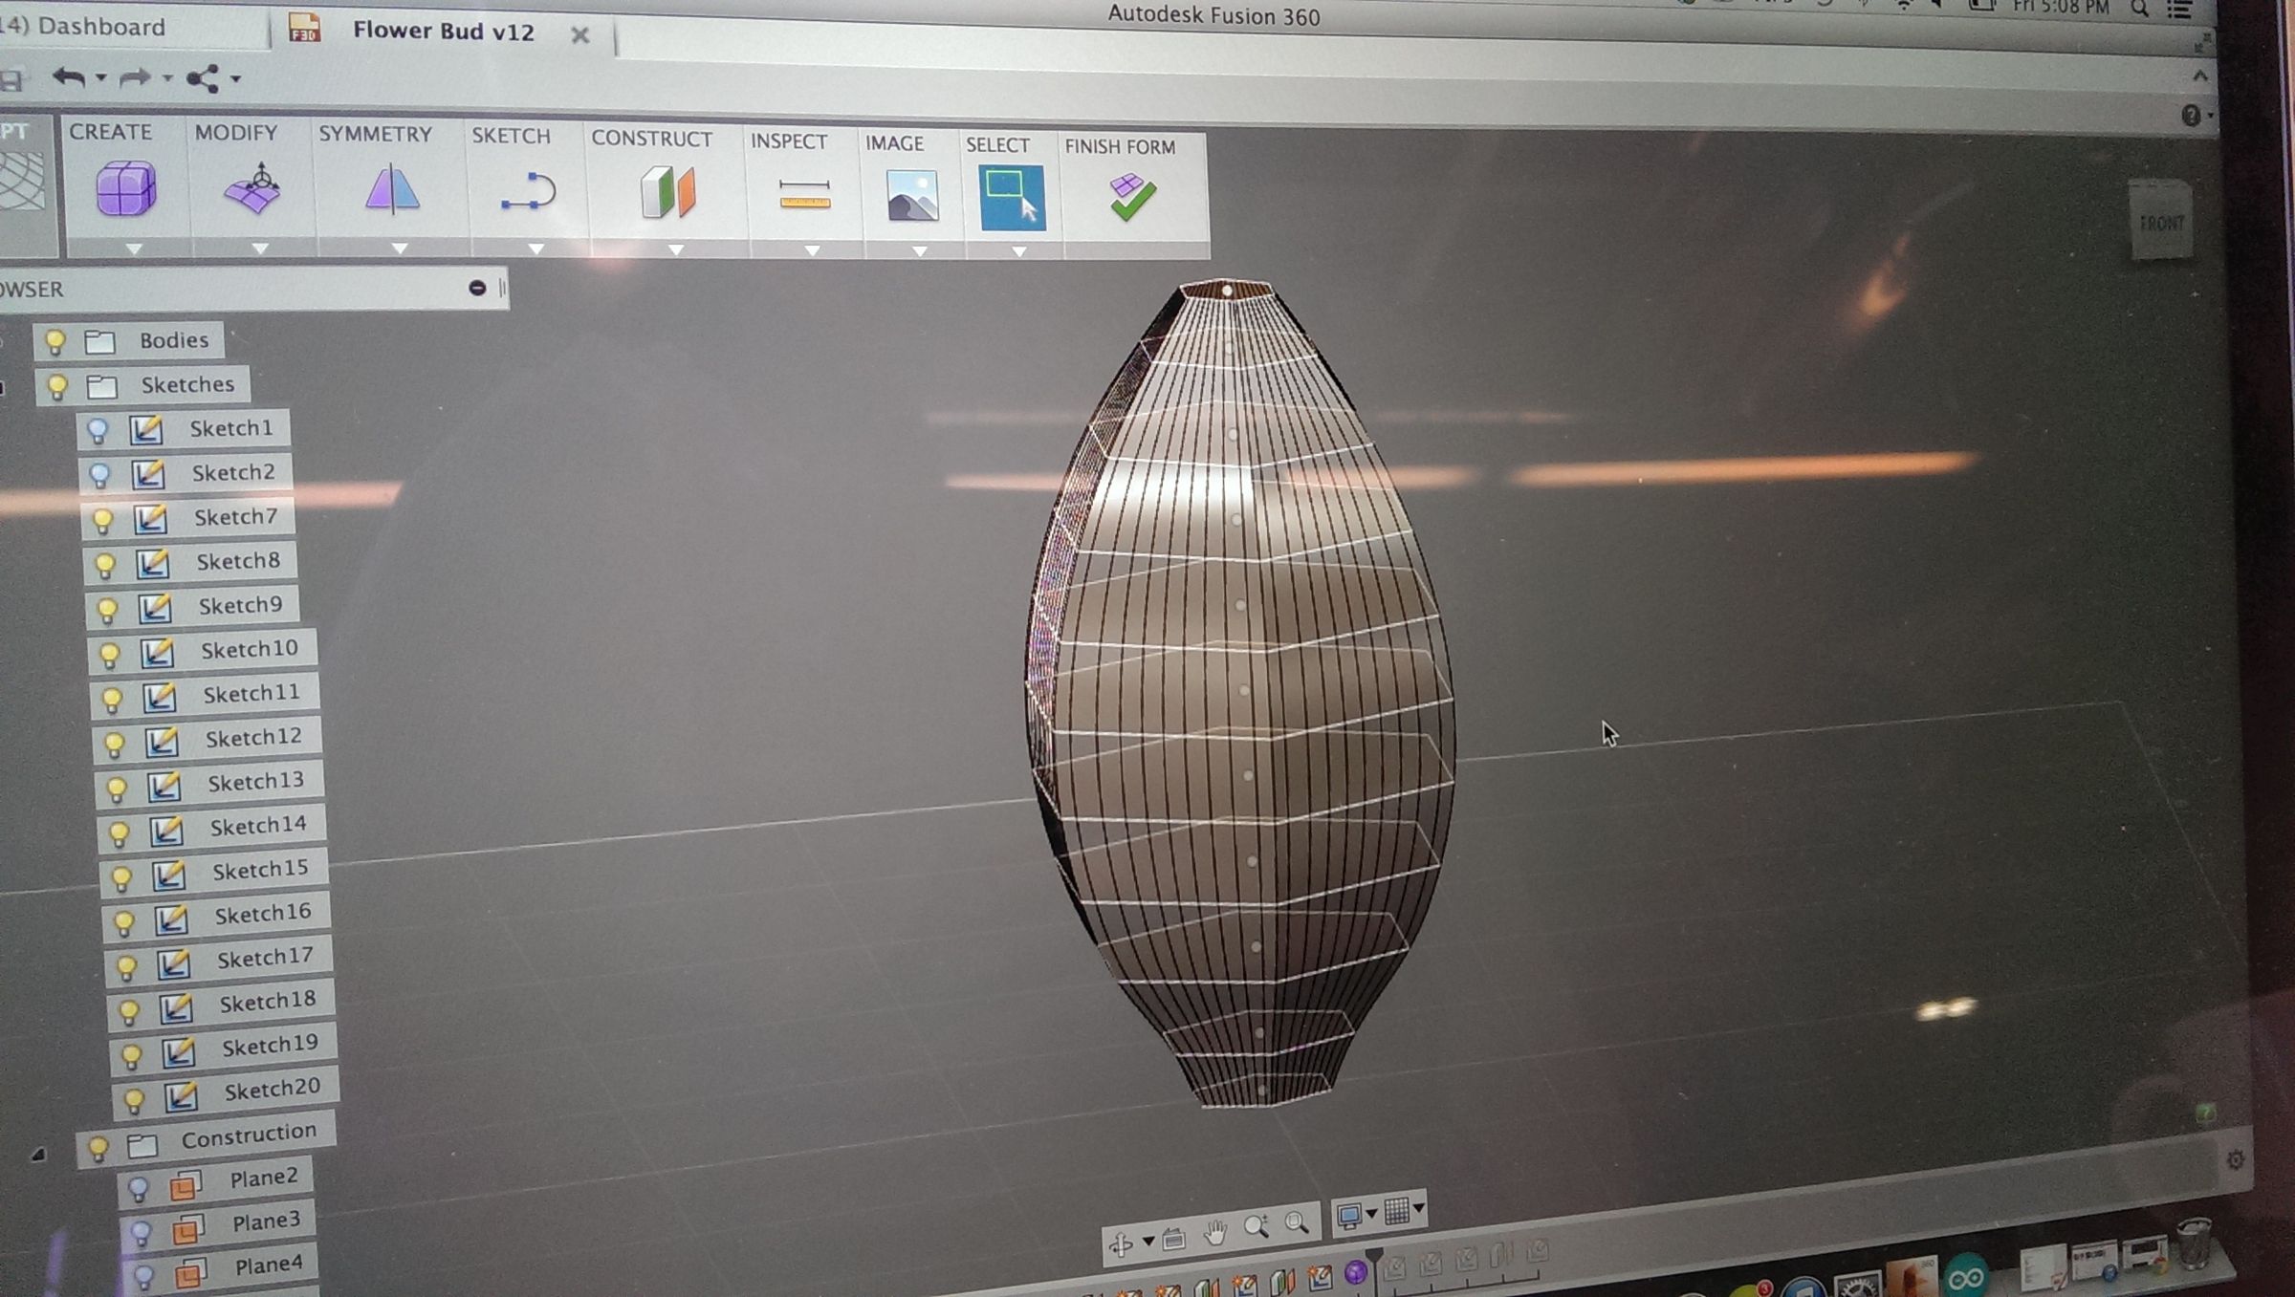
Task: Expand the Create dropdown arrow
Action: [134, 249]
